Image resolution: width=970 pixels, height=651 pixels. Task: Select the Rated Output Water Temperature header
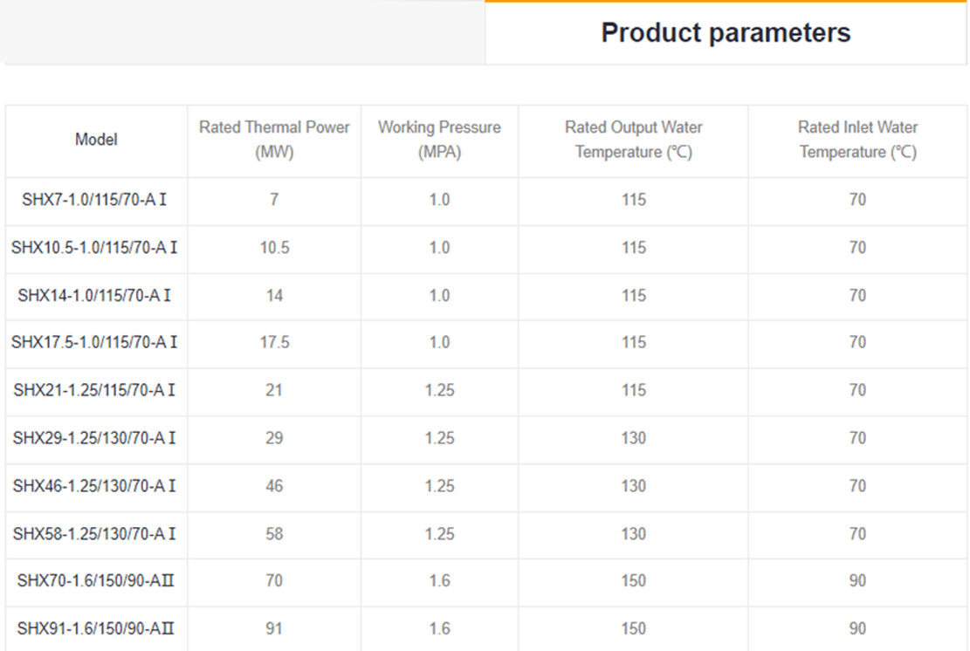[x=633, y=140]
